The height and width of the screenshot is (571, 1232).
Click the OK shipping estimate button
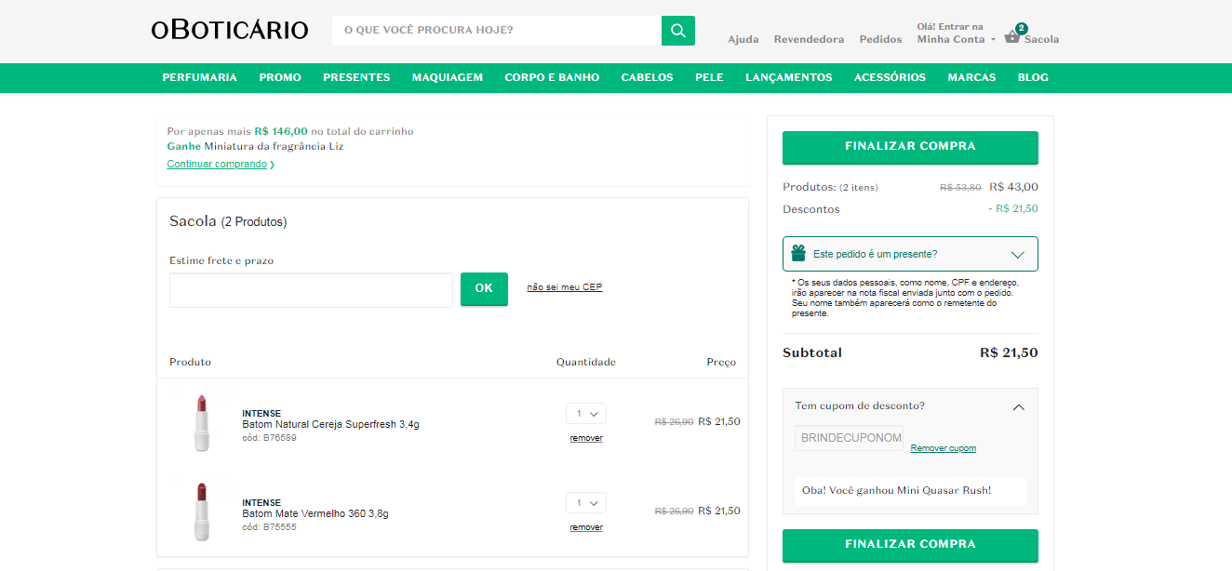pyautogui.click(x=484, y=288)
